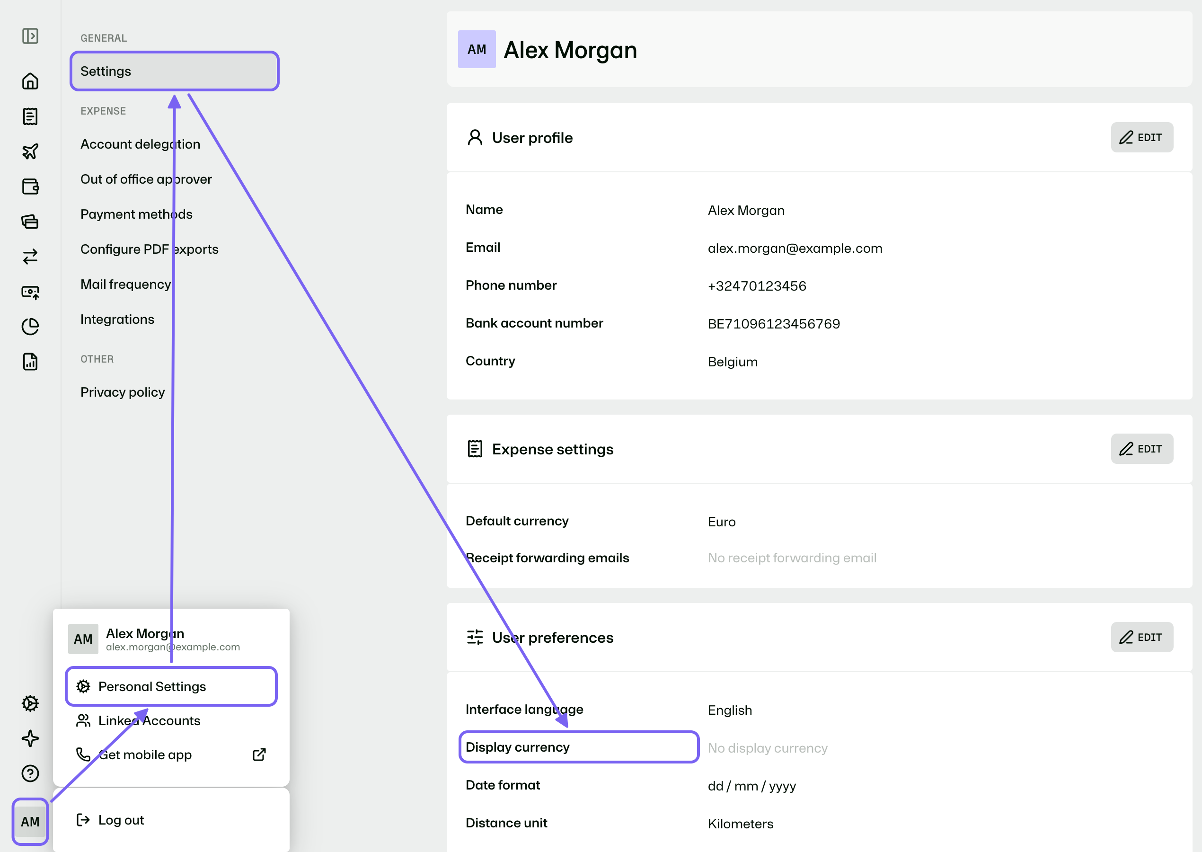Viewport: 1202px width, 852px height.
Task: Open the help question mark icon
Action: [x=30, y=773]
